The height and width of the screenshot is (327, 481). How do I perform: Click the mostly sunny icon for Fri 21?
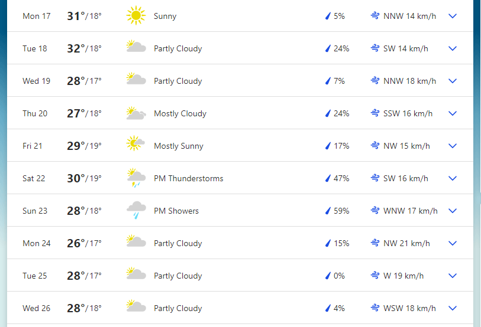tap(135, 143)
